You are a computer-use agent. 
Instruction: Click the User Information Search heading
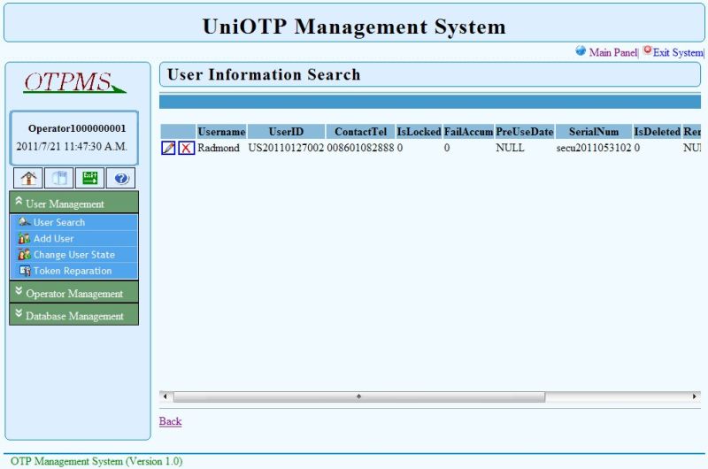(264, 74)
